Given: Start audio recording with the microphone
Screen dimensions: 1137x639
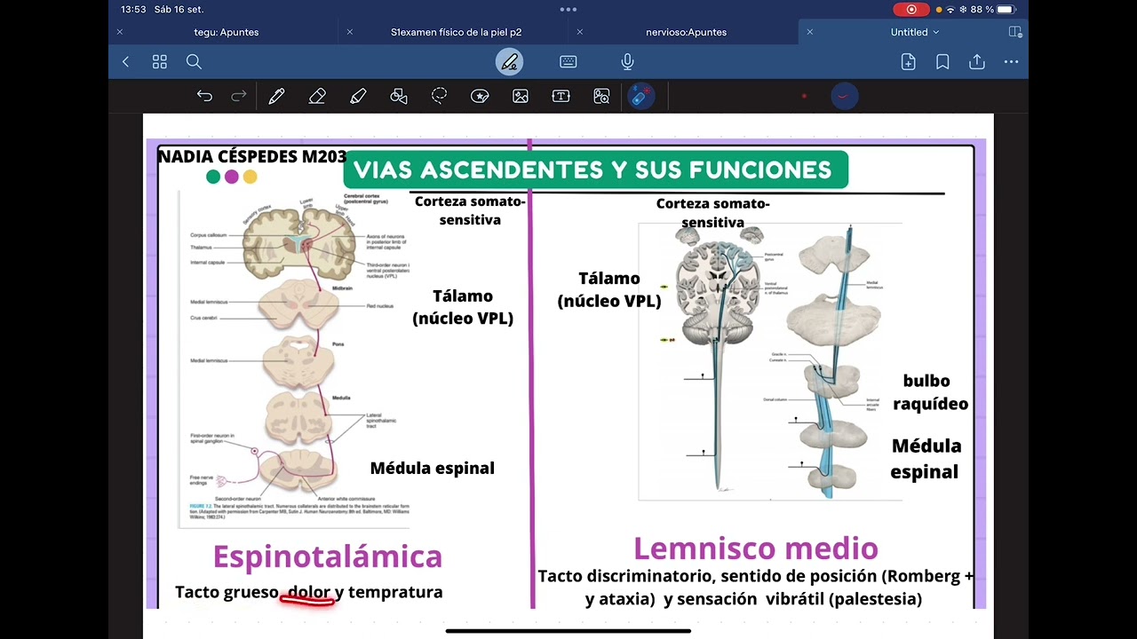Looking at the screenshot, I should [x=627, y=62].
